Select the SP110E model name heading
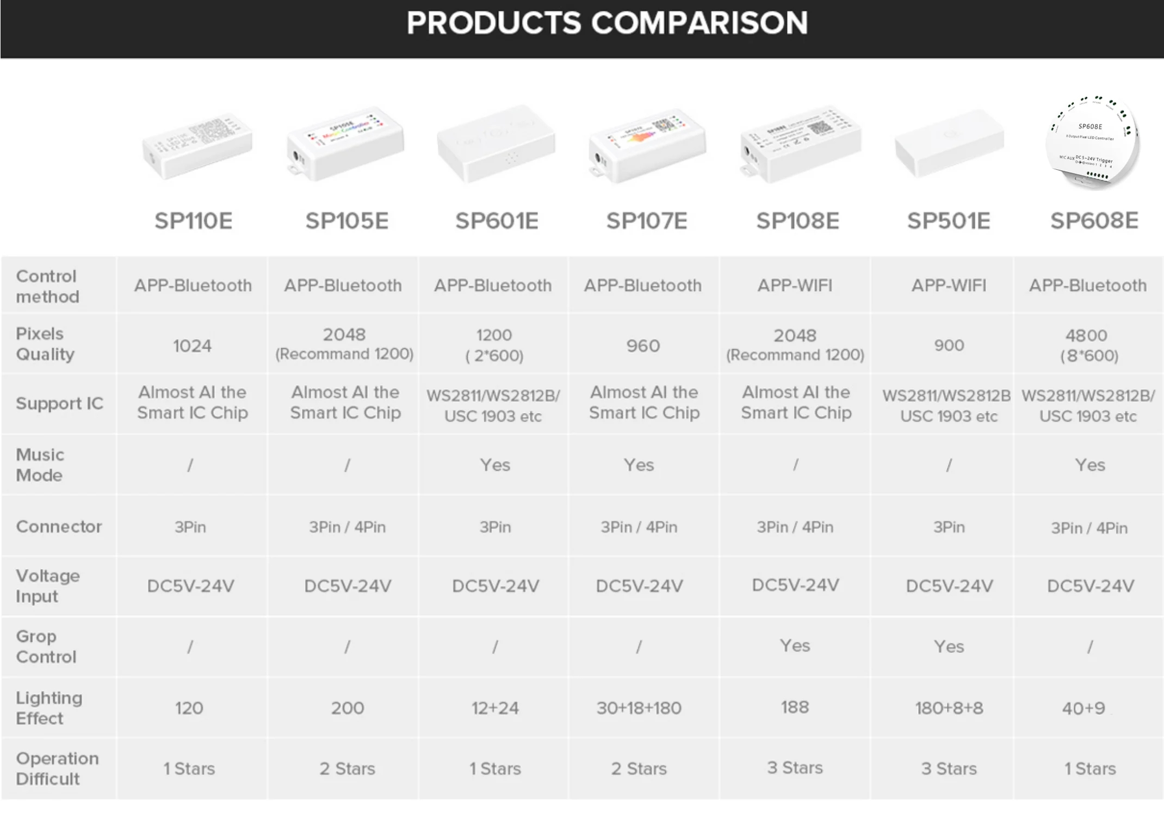This screenshot has height=828, width=1164. 193,221
